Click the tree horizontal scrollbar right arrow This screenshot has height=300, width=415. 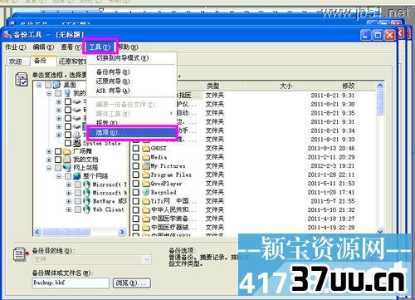coord(122,232)
